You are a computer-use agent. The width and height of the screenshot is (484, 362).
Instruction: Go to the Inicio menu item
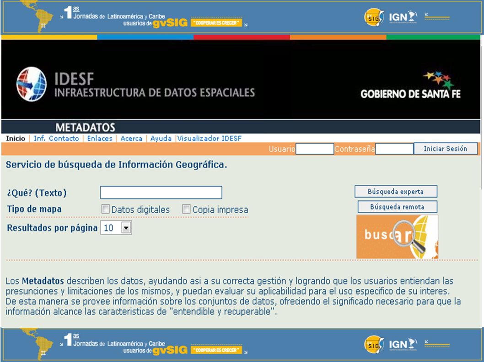16,138
